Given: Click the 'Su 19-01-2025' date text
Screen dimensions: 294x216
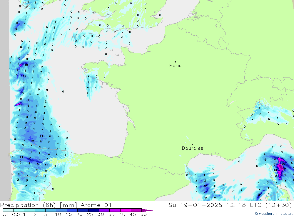Looking at the screenshot, I should tap(195, 205).
